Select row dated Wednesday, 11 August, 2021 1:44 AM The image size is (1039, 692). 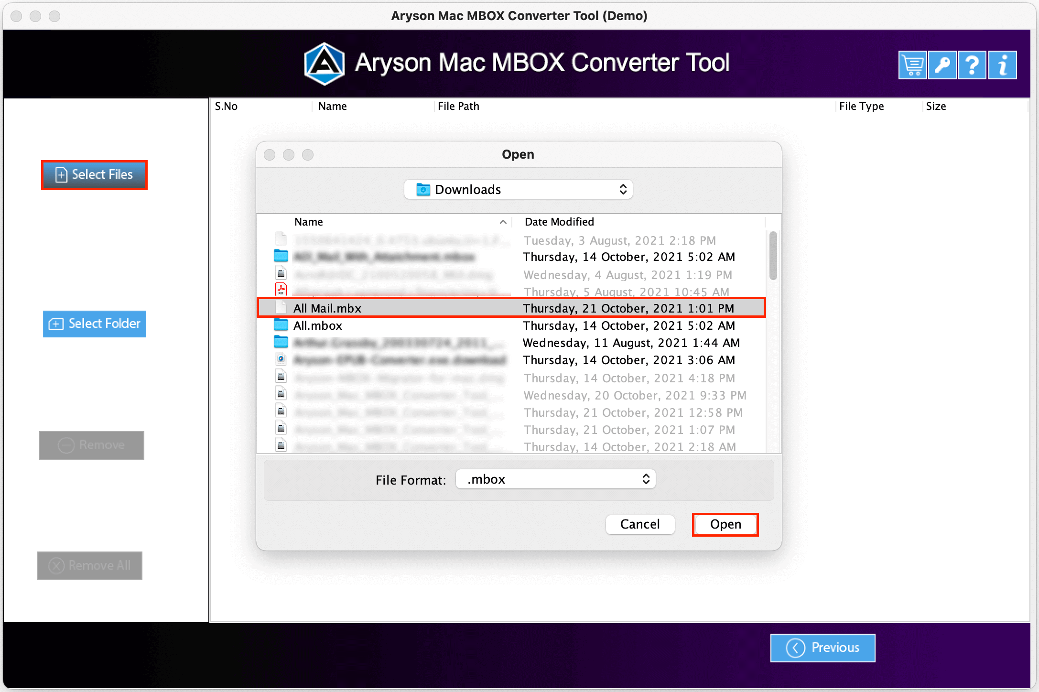coord(511,343)
